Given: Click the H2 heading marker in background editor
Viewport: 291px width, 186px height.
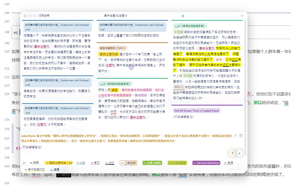Looking at the screenshot, I should (16, 33).
